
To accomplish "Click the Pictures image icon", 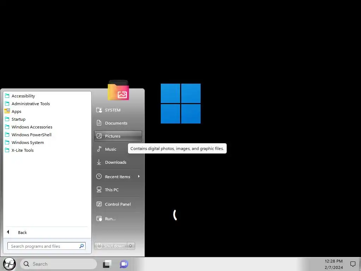I will pyautogui.click(x=99, y=136).
